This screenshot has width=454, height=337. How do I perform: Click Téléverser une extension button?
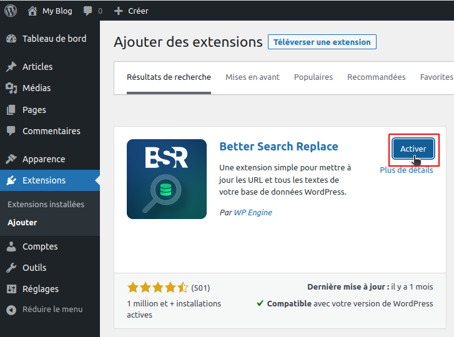pyautogui.click(x=322, y=42)
